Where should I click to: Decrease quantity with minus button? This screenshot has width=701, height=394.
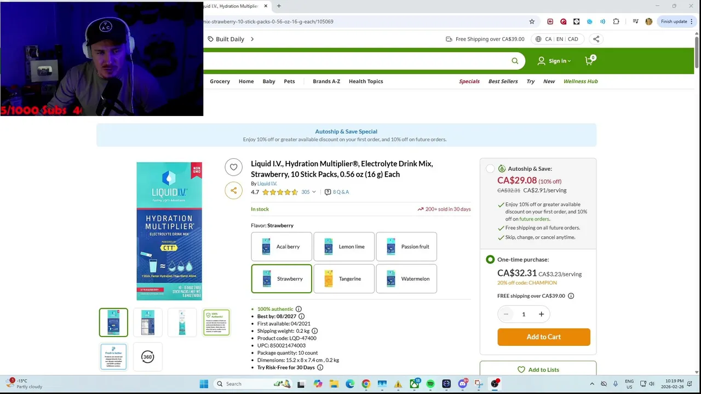506,314
